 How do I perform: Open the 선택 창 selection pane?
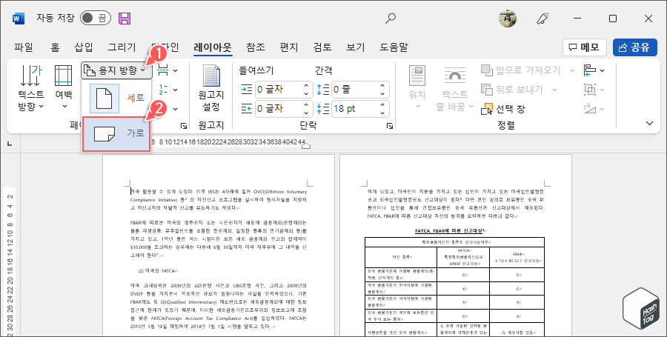[504, 109]
